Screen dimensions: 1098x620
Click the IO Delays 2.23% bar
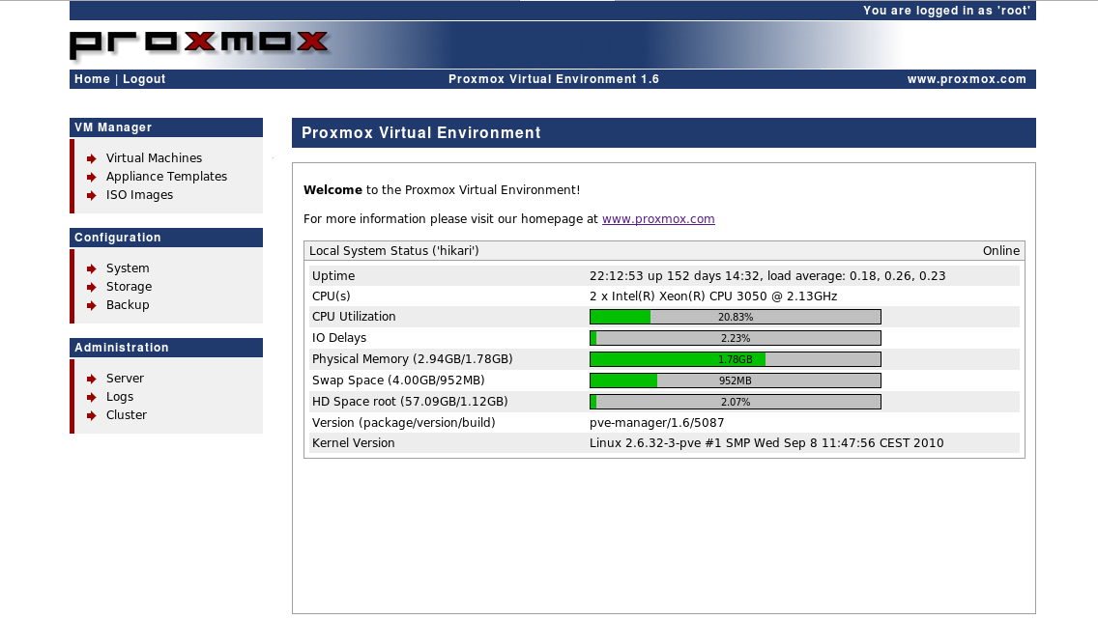coord(736,338)
